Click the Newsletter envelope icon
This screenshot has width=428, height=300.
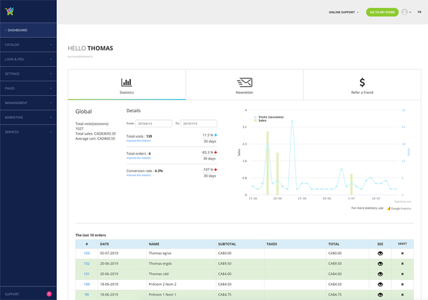244,82
